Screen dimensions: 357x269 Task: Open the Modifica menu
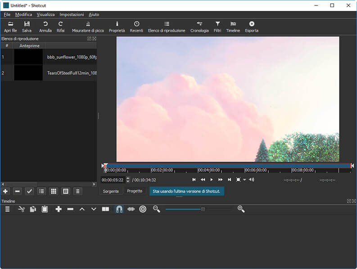click(23, 14)
